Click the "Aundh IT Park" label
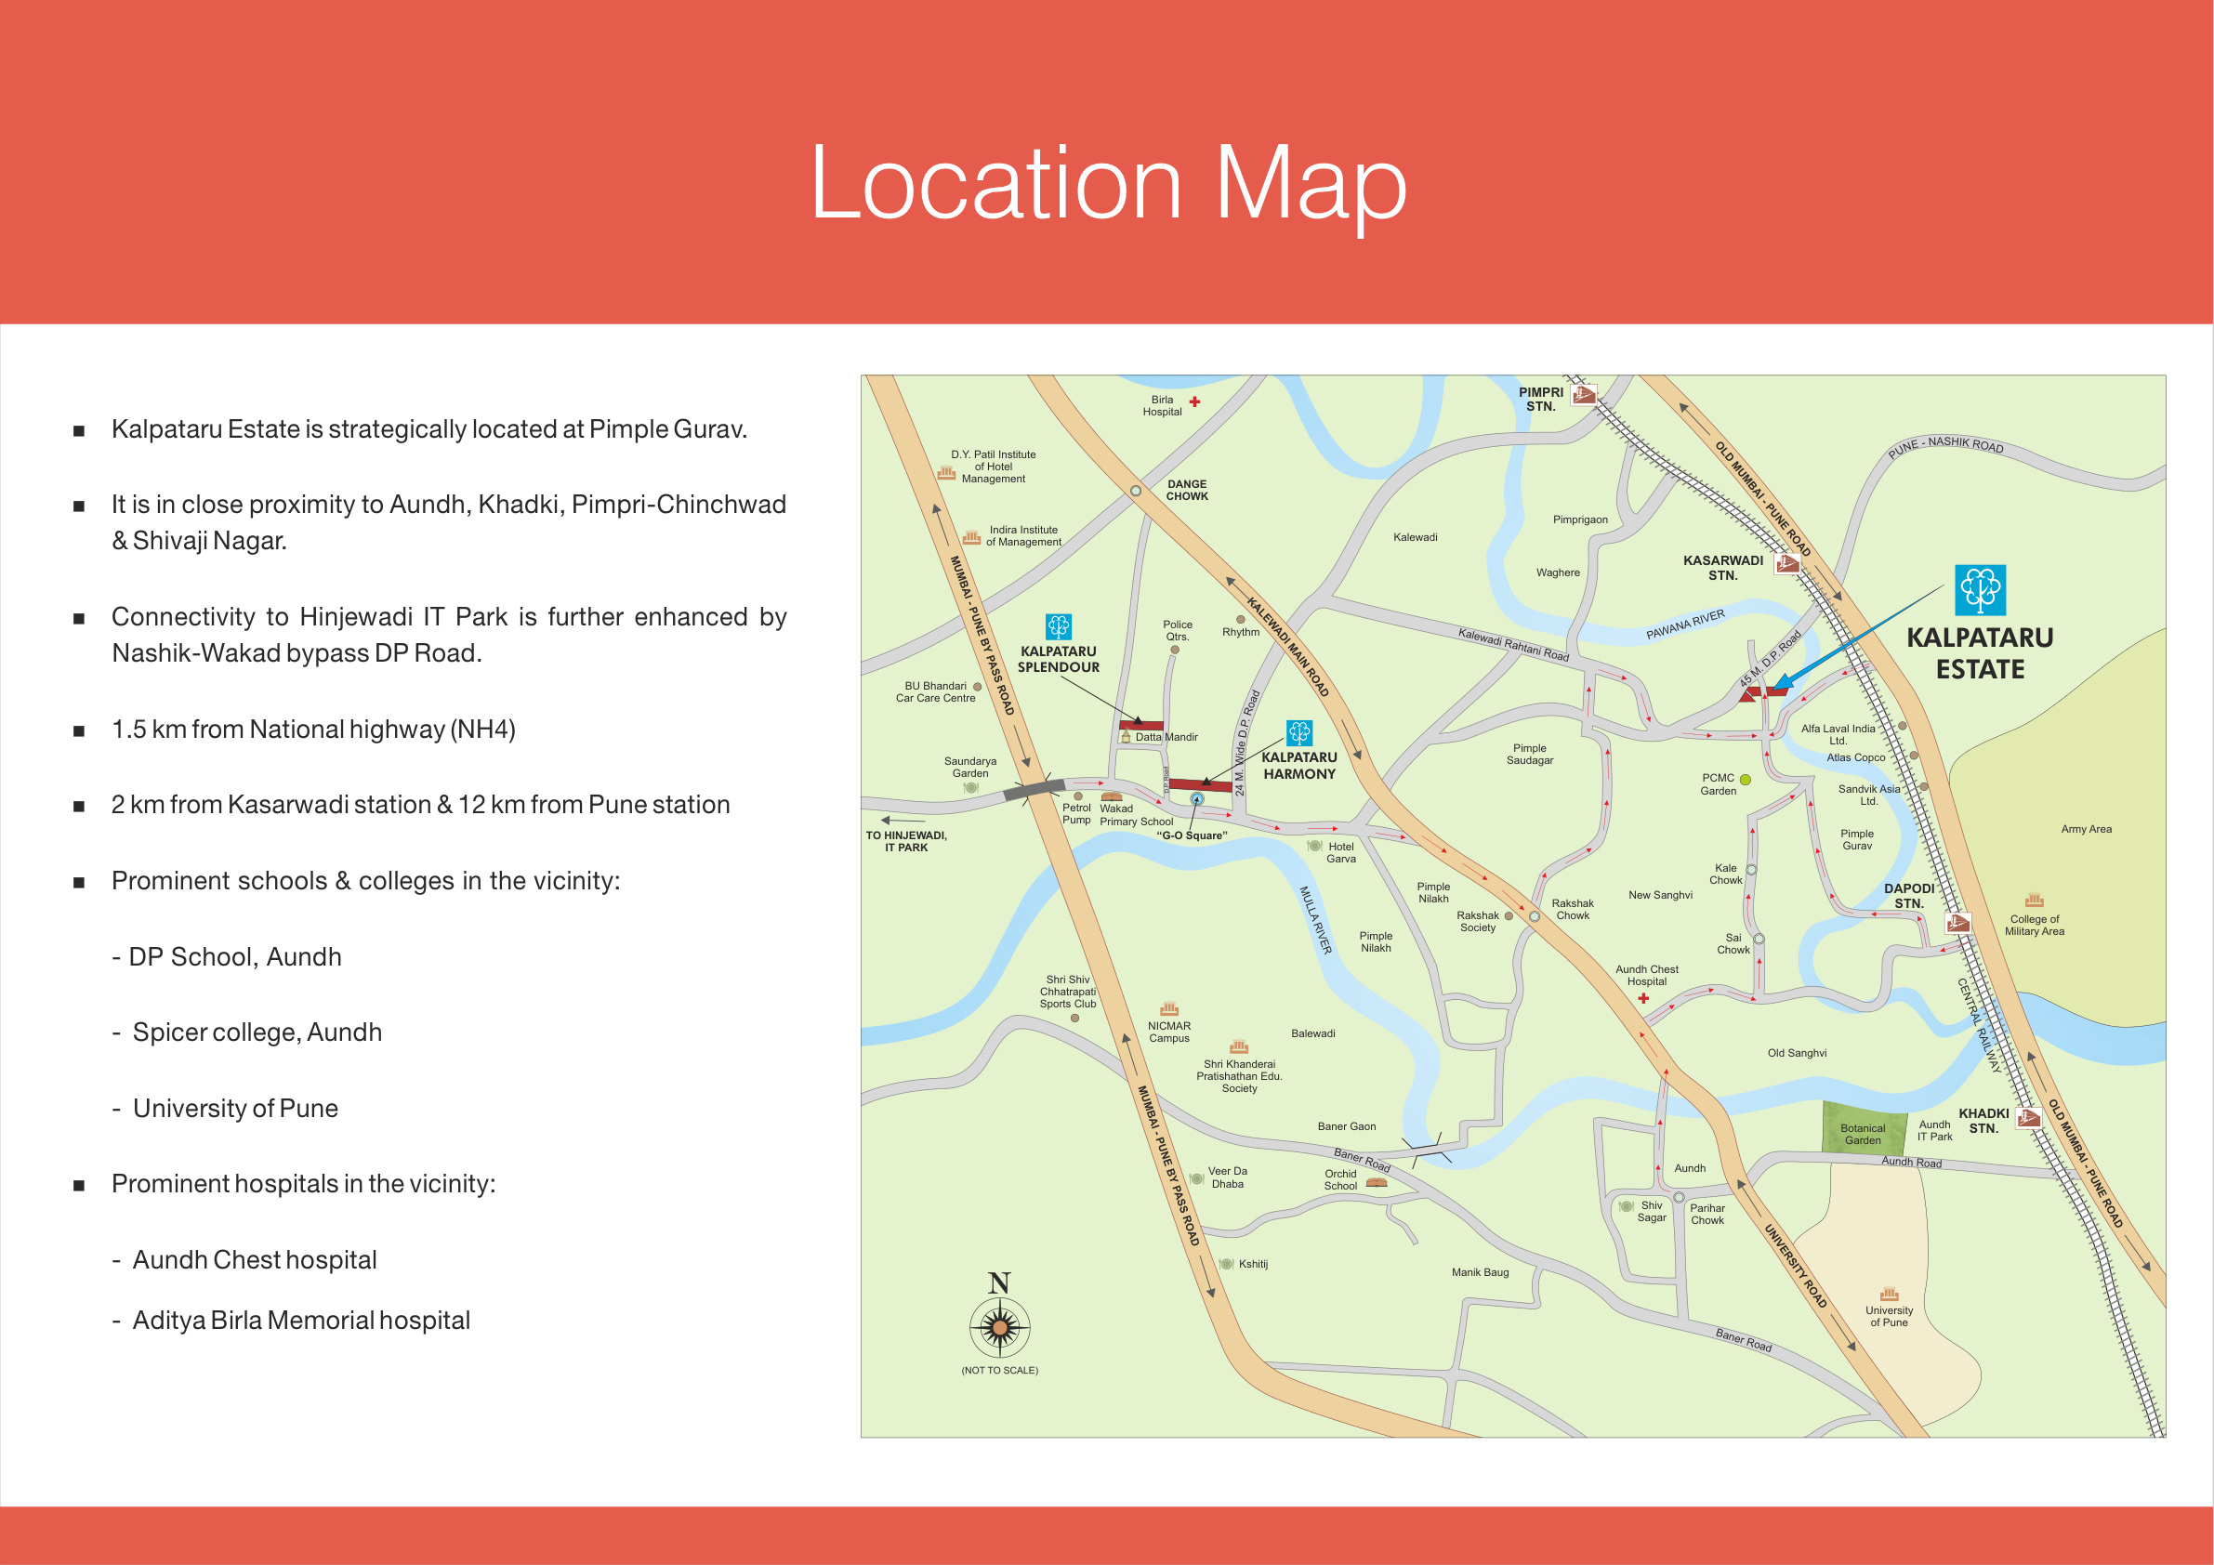 [1934, 1130]
